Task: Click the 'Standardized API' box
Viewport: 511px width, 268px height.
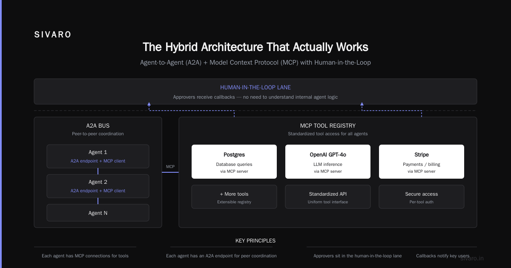Action: tap(328, 197)
